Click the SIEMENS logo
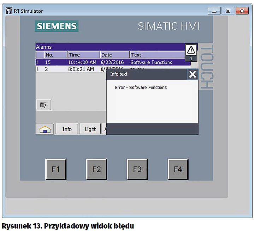Viewport: 255px width, 231px height. (57, 26)
